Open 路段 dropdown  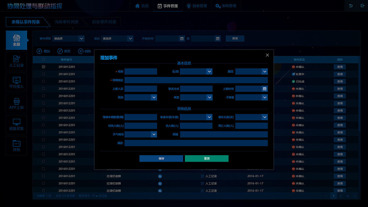(x=252, y=72)
